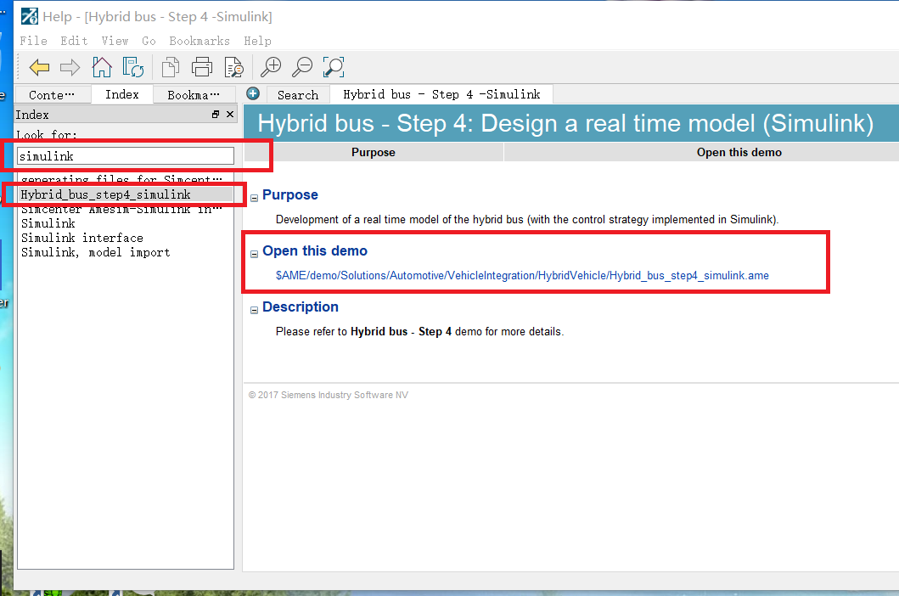899x596 pixels.
Task: Jump to Open this demo via header link
Action: point(739,152)
